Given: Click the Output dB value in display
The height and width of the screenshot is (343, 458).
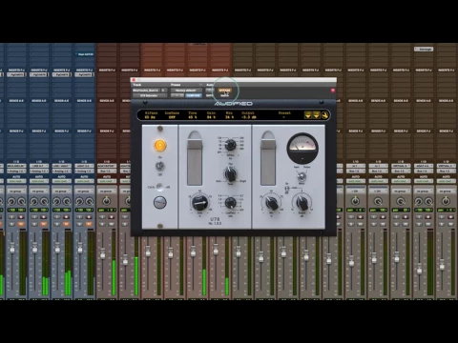Looking at the screenshot, I should tap(249, 117).
